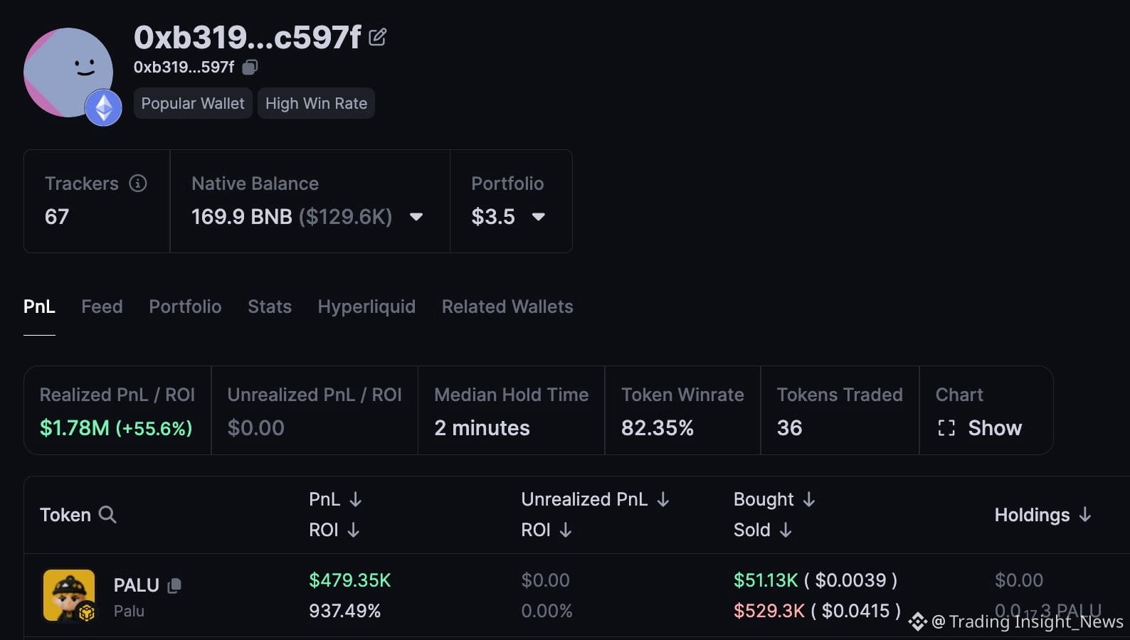
Task: Sort by Unrealized PnL arrow
Action: [663, 500]
